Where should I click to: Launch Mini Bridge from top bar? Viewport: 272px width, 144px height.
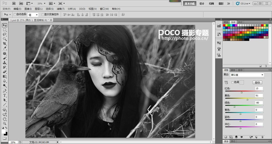tap(21, 3)
